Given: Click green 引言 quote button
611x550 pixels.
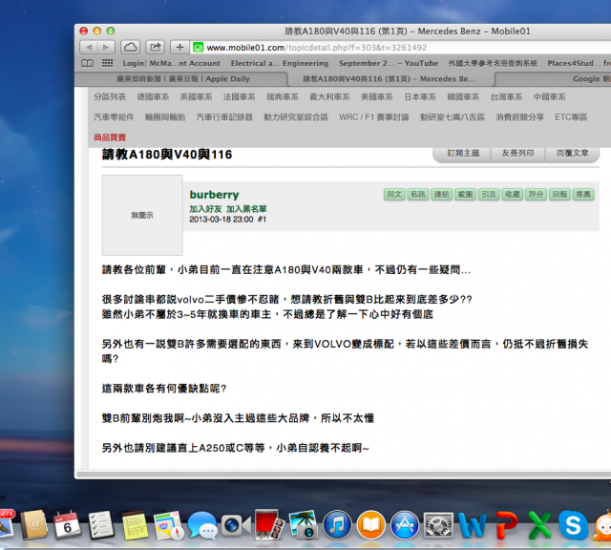Looking at the screenshot, I should pyautogui.click(x=489, y=194).
